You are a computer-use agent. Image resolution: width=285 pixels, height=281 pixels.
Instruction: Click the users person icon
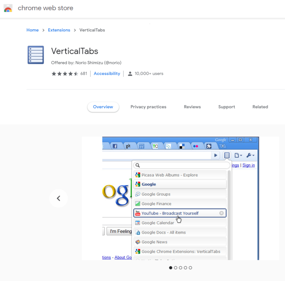tap(130, 74)
